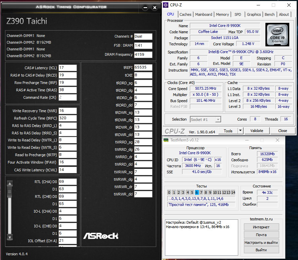Close the TestMem5 window
The width and height of the screenshot is (298, 260).
click(278, 140)
